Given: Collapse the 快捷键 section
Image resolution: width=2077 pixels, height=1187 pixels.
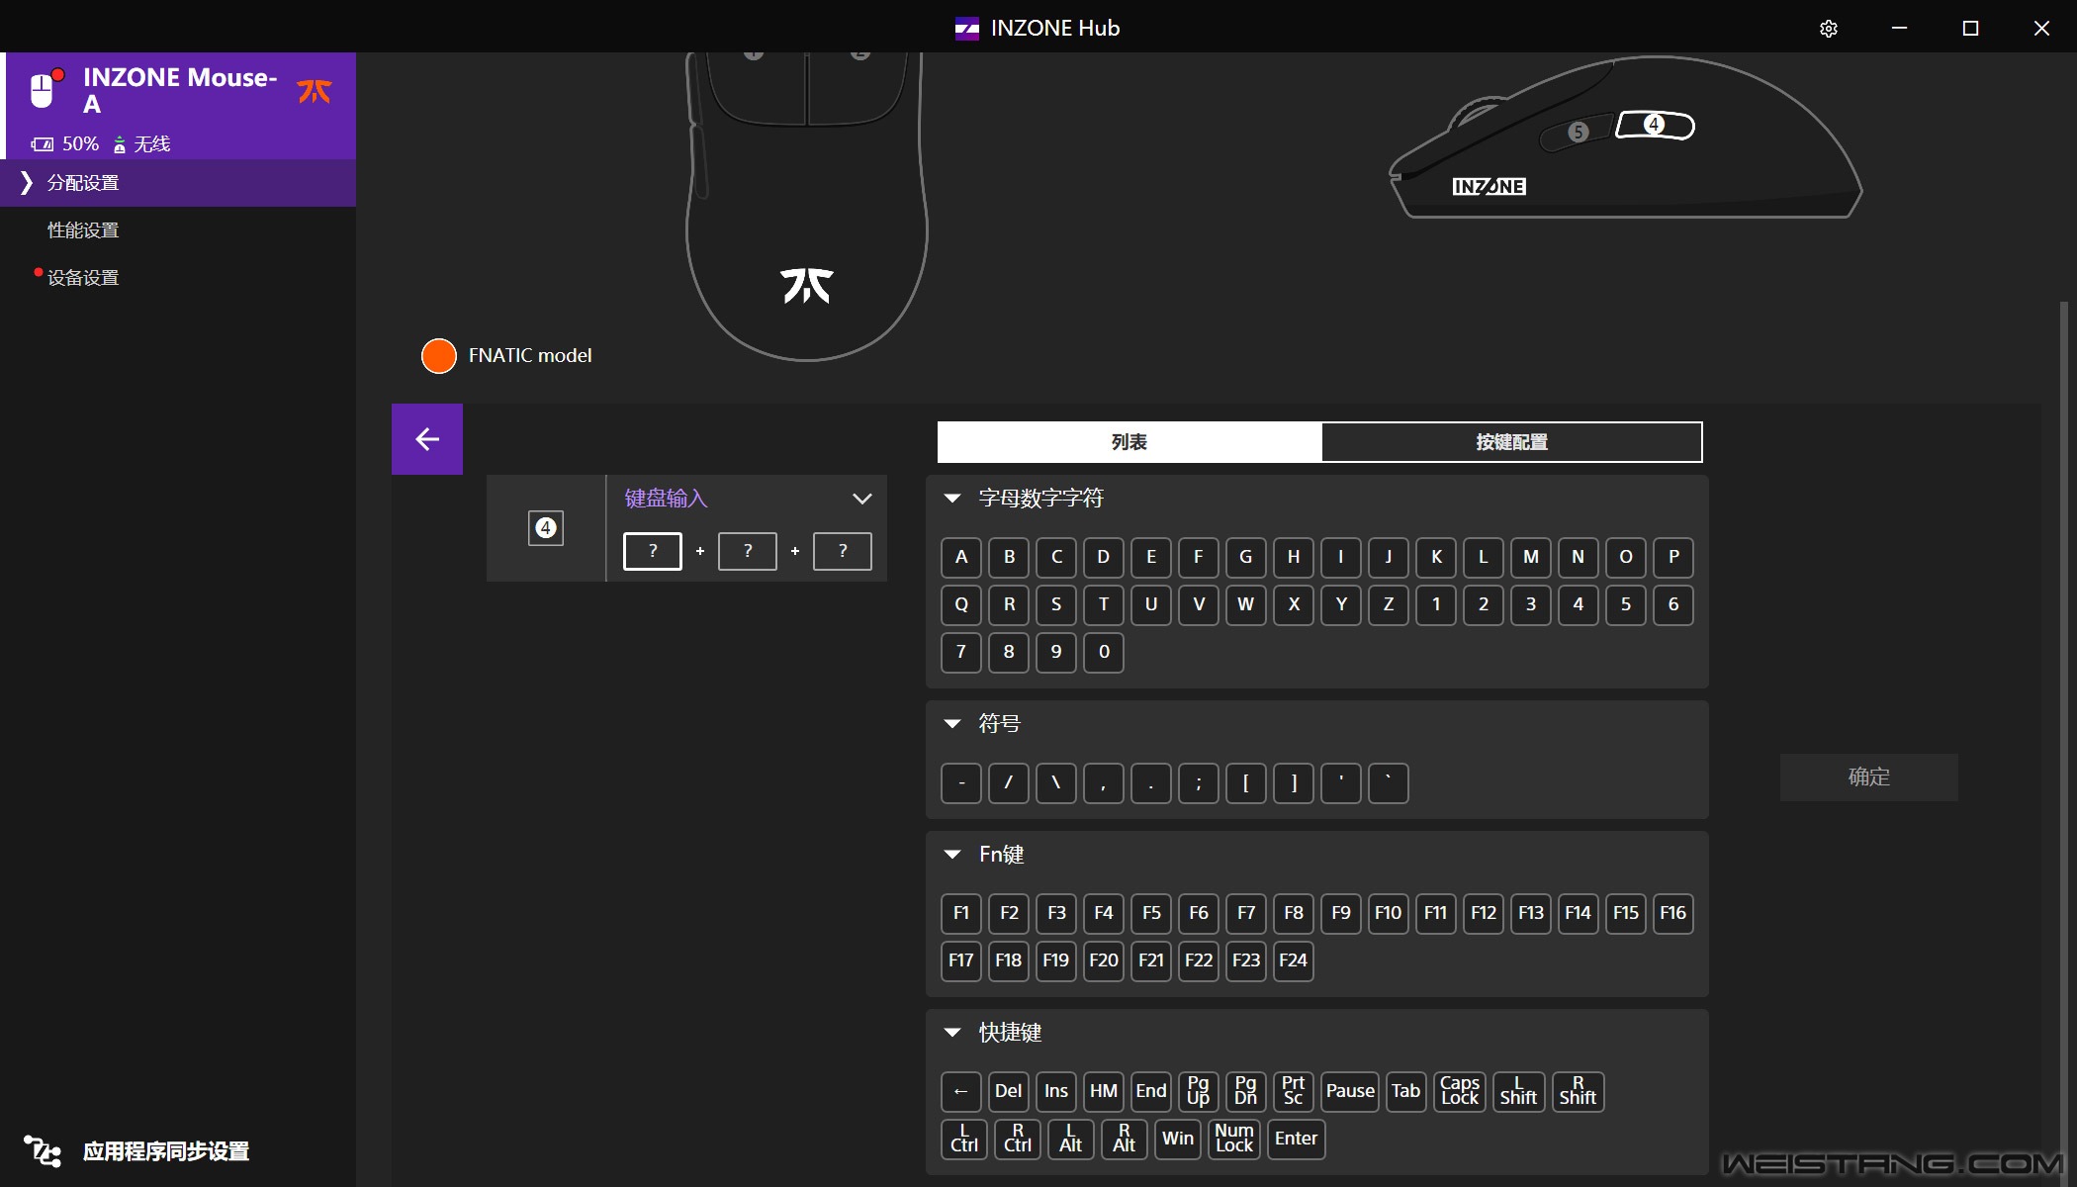Looking at the screenshot, I should tap(952, 1033).
